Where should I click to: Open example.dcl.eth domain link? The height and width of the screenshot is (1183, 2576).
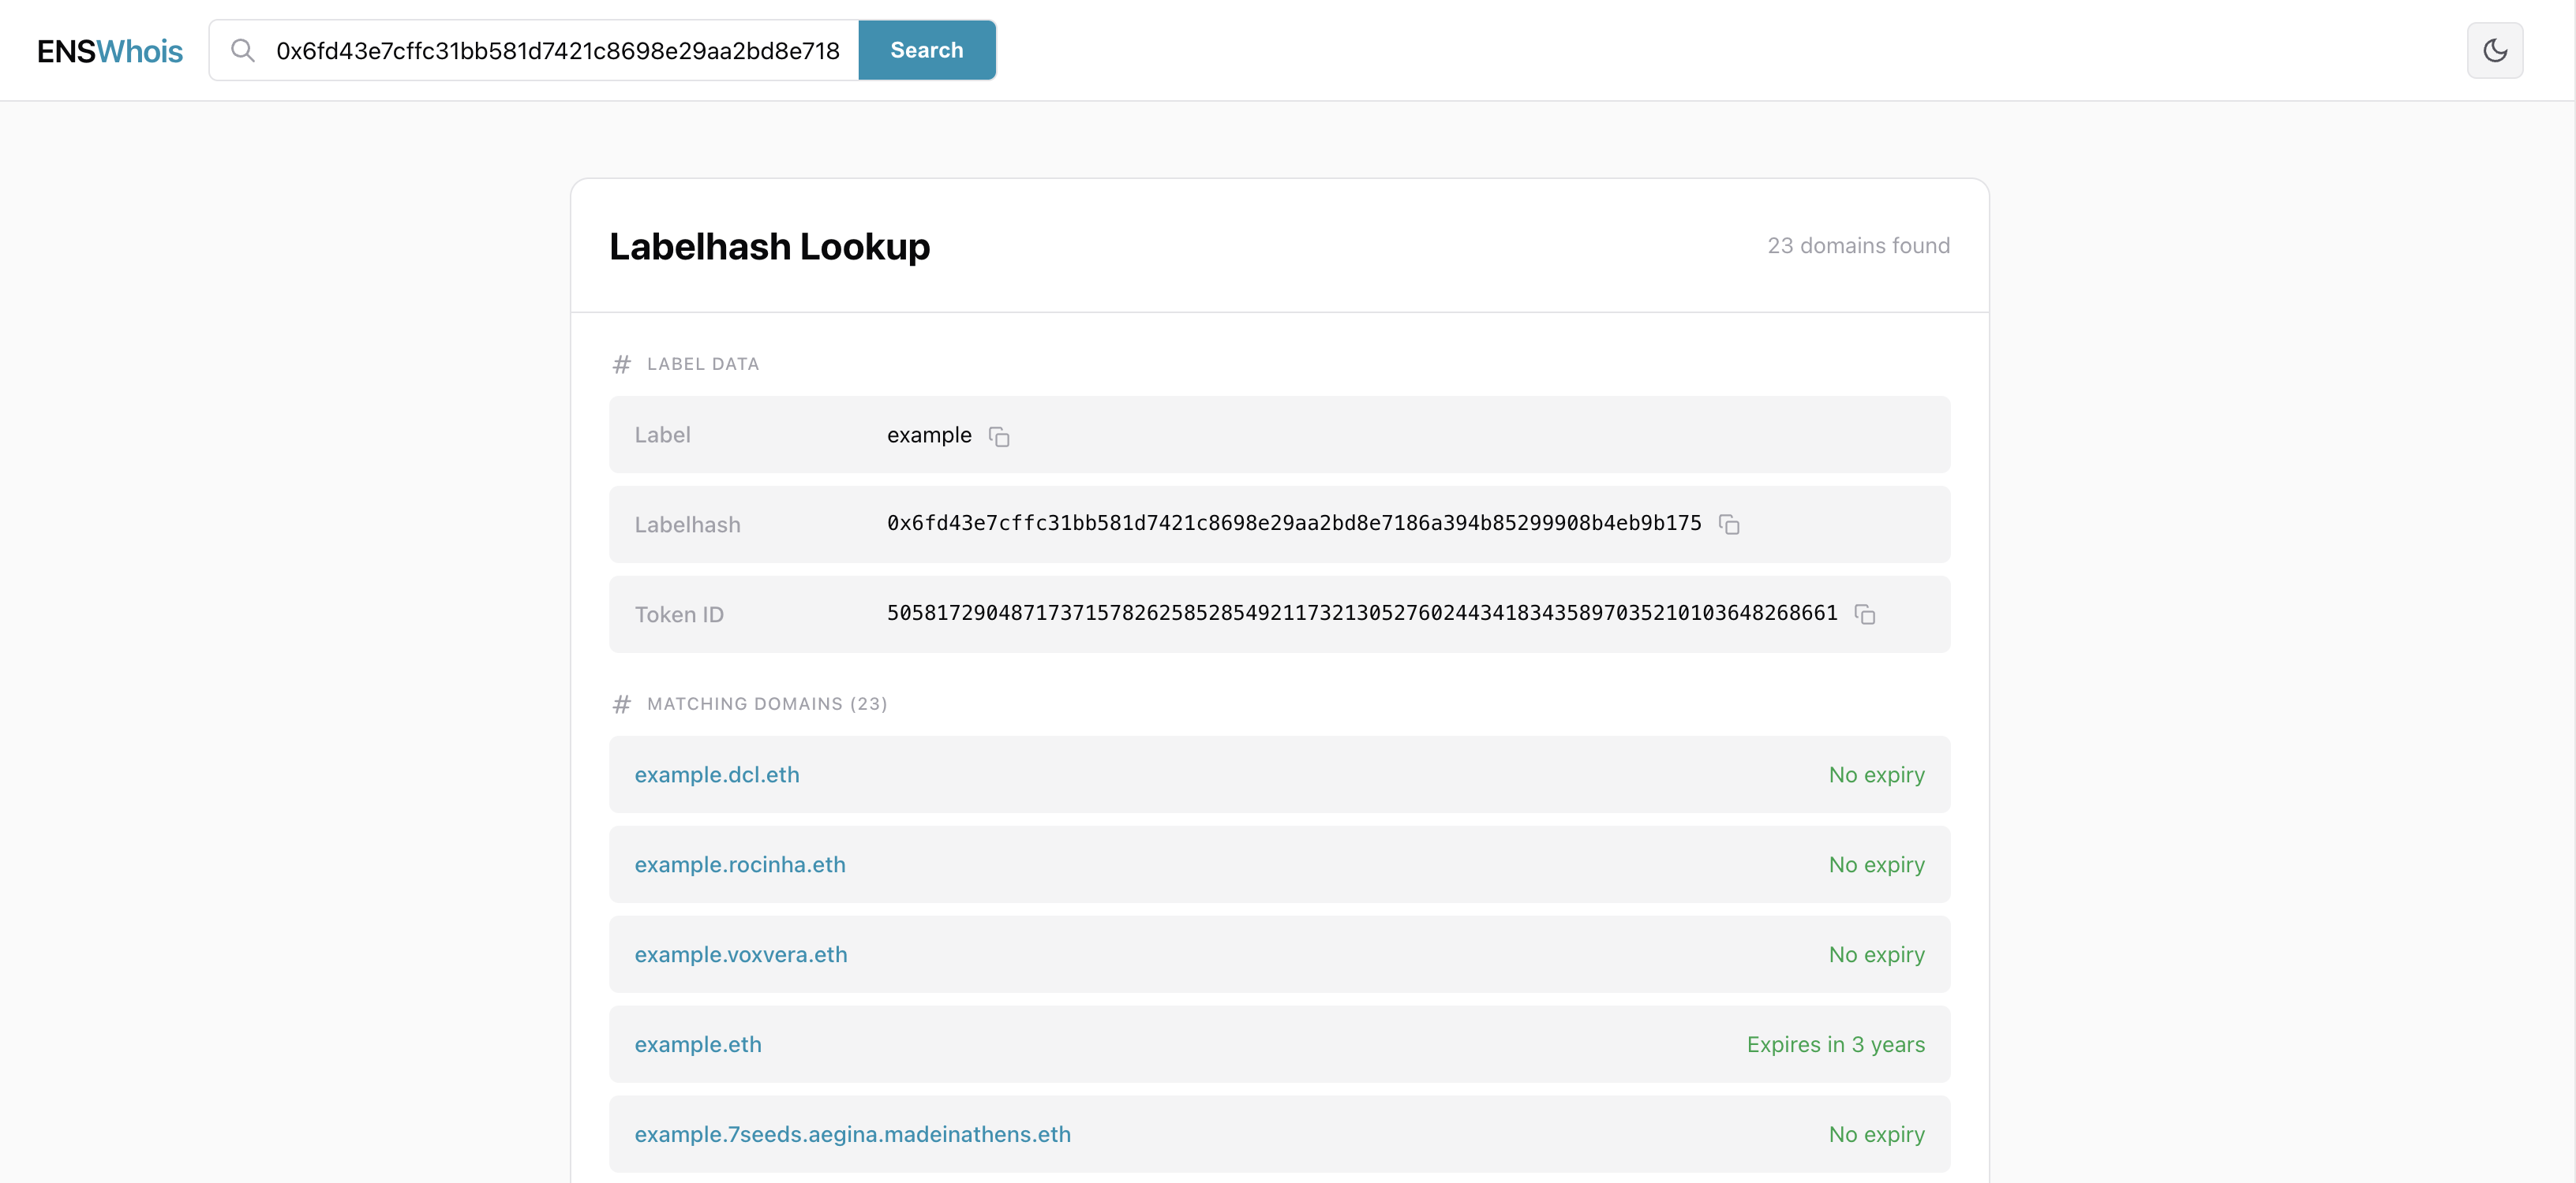[x=716, y=774]
